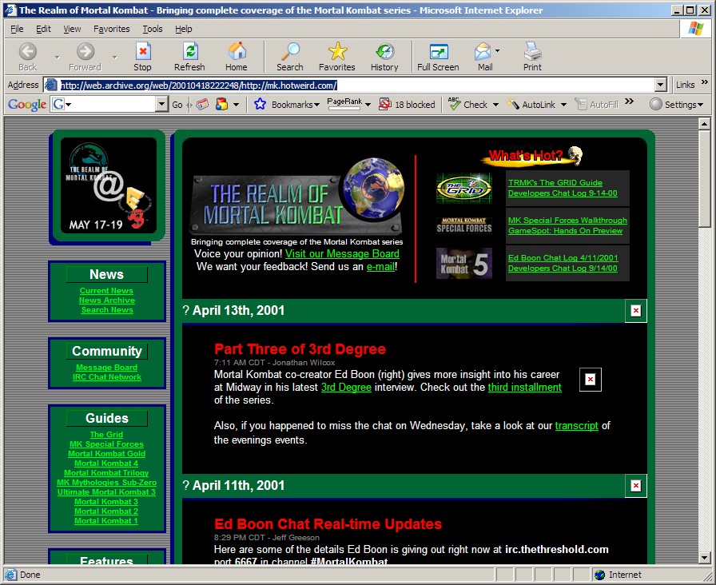Click the Google toolbar logo
This screenshot has width=716, height=585.
pos(27,105)
